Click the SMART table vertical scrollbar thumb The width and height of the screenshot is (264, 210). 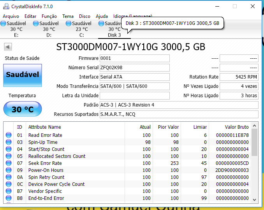254,143
